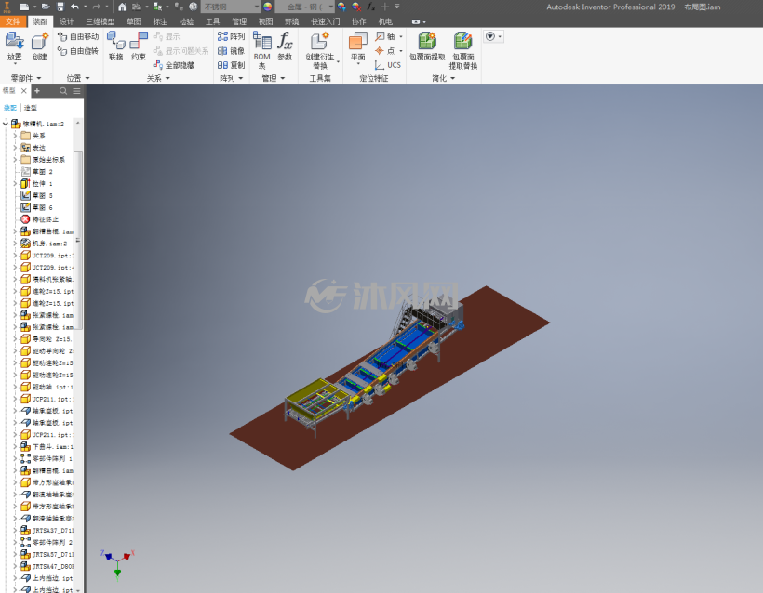Screen dimensions: 763x593
Task: Click the 阵列 pattern component button
Action: [x=231, y=36]
